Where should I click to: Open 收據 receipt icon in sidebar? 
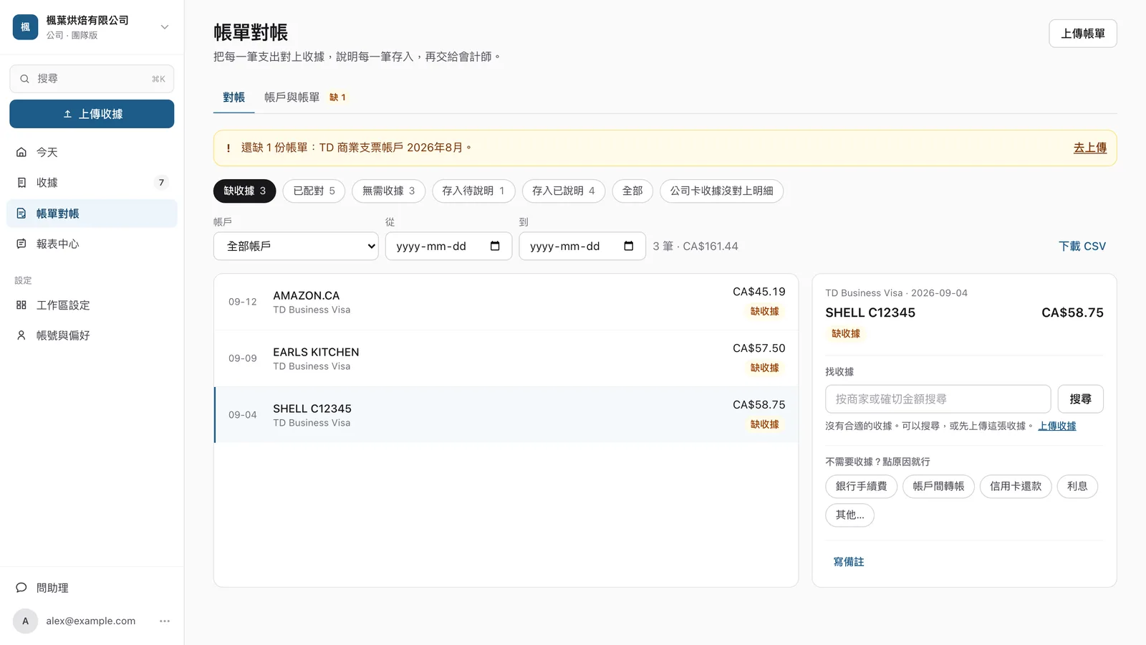point(21,183)
